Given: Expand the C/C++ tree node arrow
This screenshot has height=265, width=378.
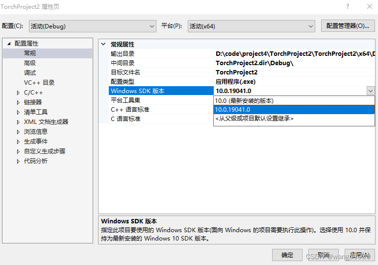Looking at the screenshot, I should tap(18, 93).
